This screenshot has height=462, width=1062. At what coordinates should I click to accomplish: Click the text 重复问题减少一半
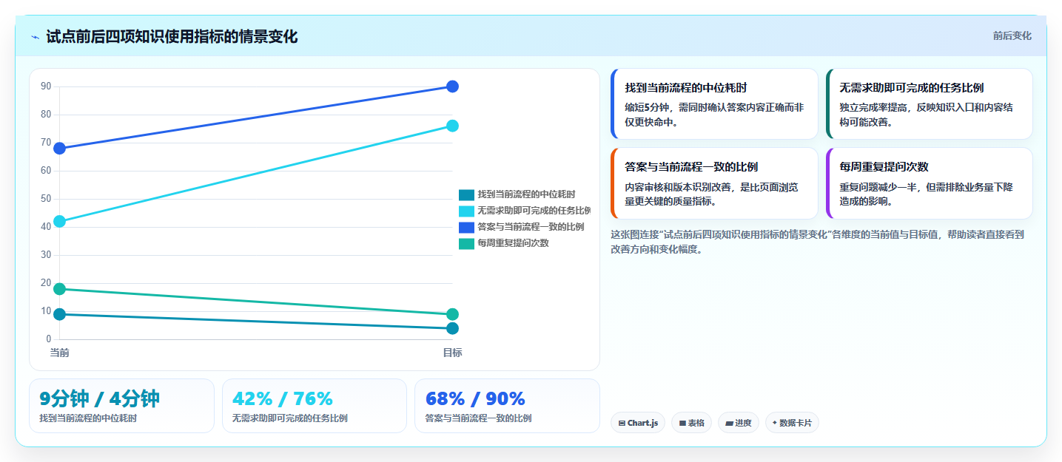[x=878, y=187]
